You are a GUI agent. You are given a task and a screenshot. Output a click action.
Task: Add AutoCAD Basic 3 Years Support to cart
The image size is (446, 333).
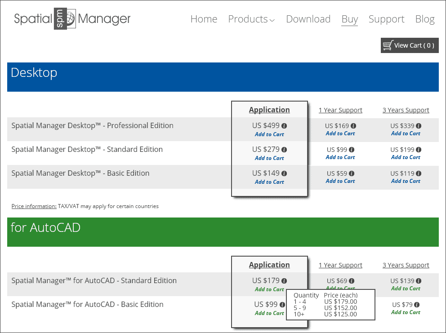click(x=406, y=312)
